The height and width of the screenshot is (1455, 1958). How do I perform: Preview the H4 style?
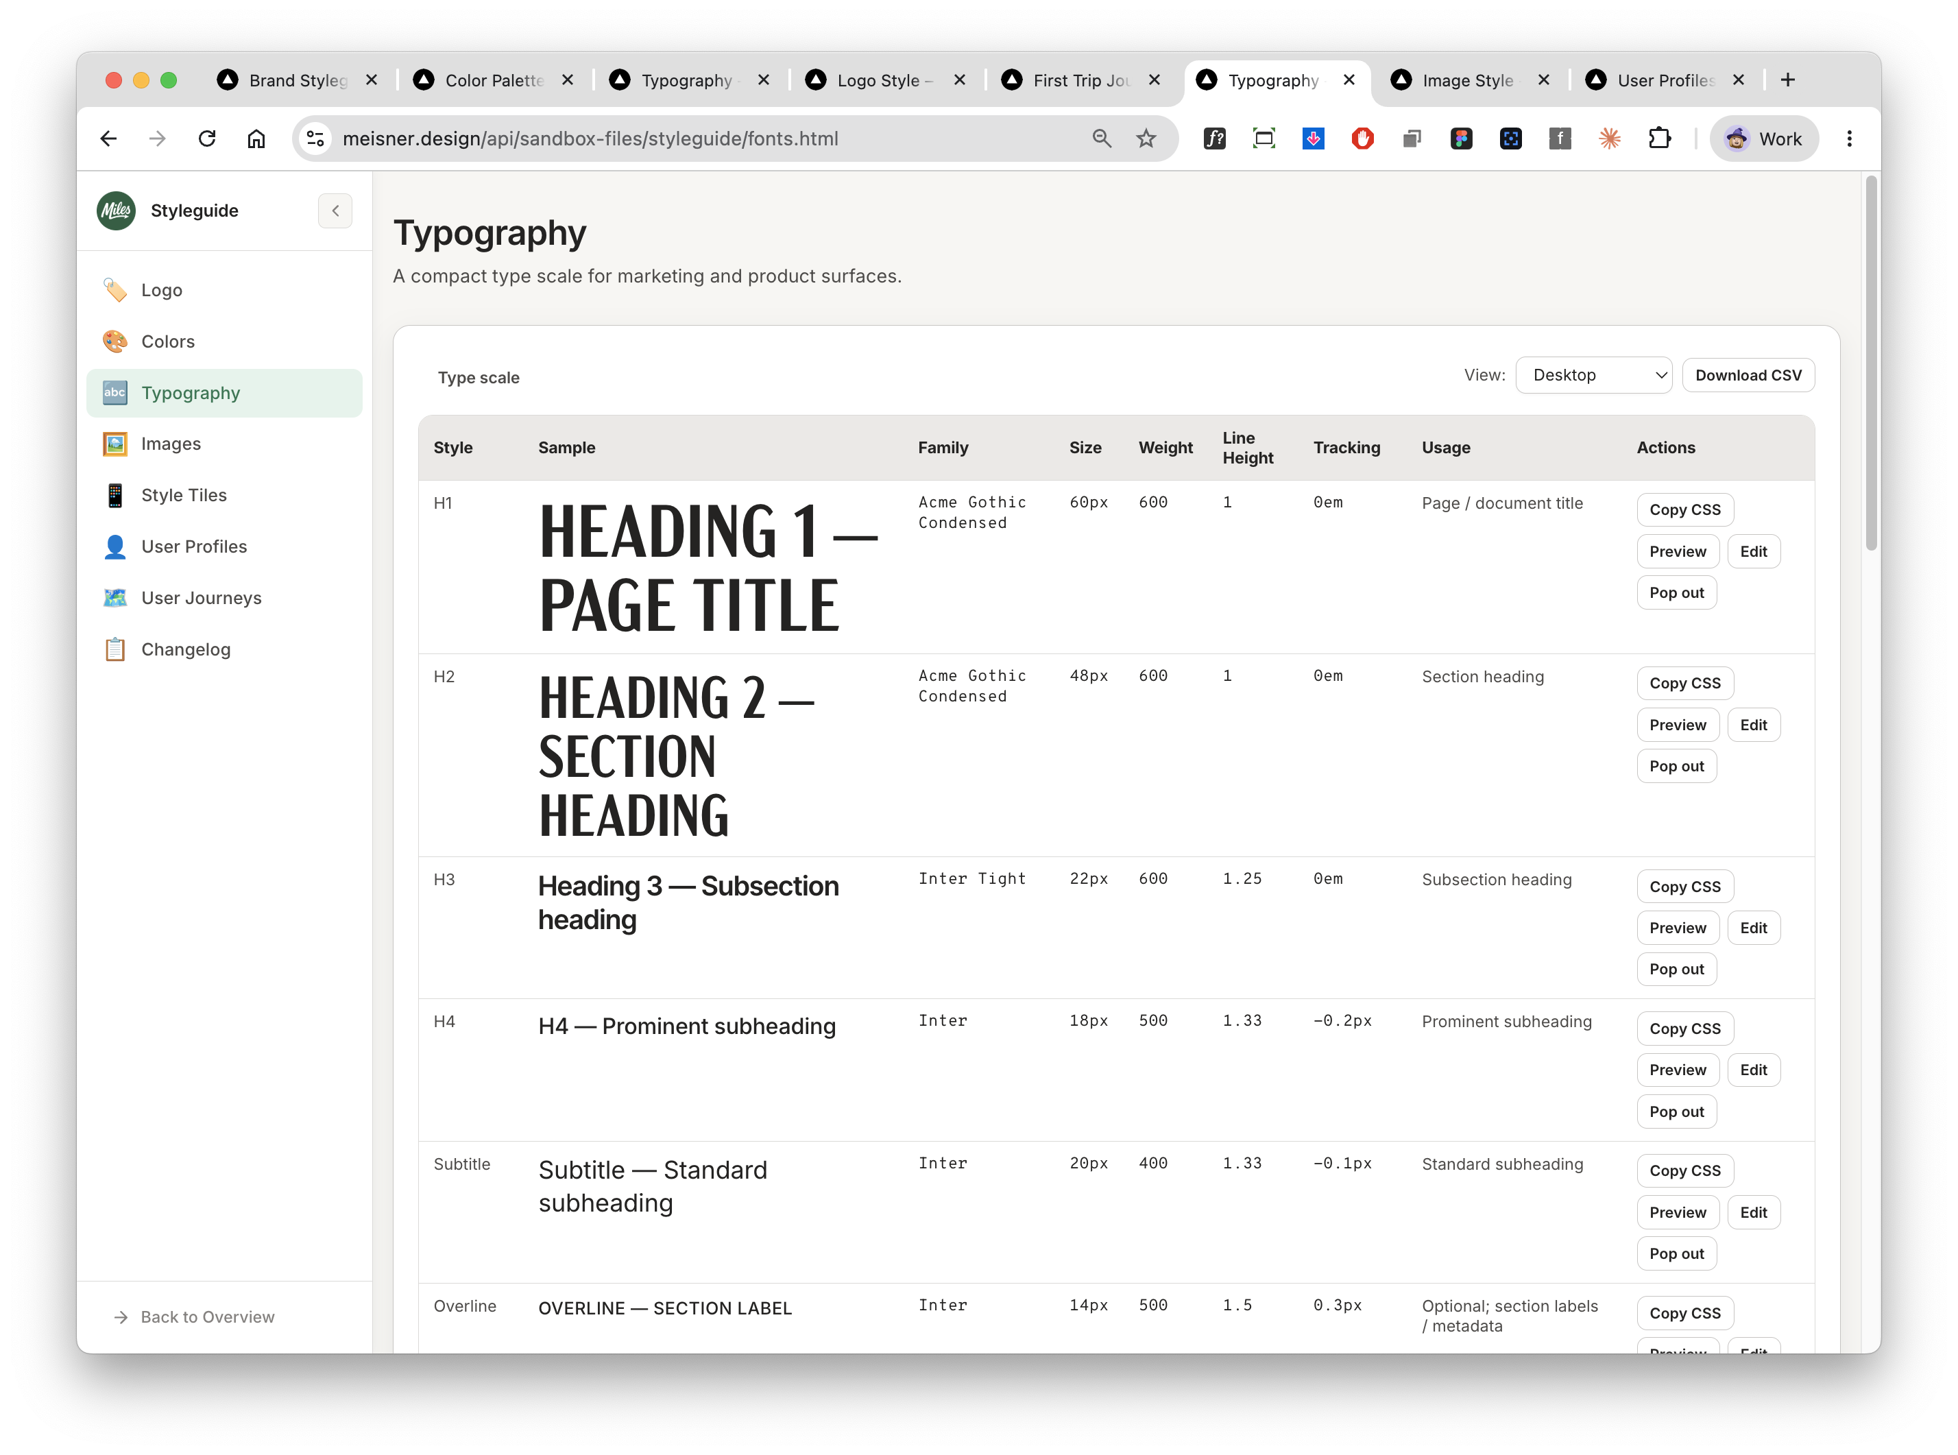tap(1677, 1070)
